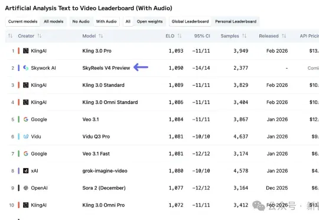The width and height of the screenshot is (319, 220).
Task: Select Current models filter
Action: (x=23, y=21)
